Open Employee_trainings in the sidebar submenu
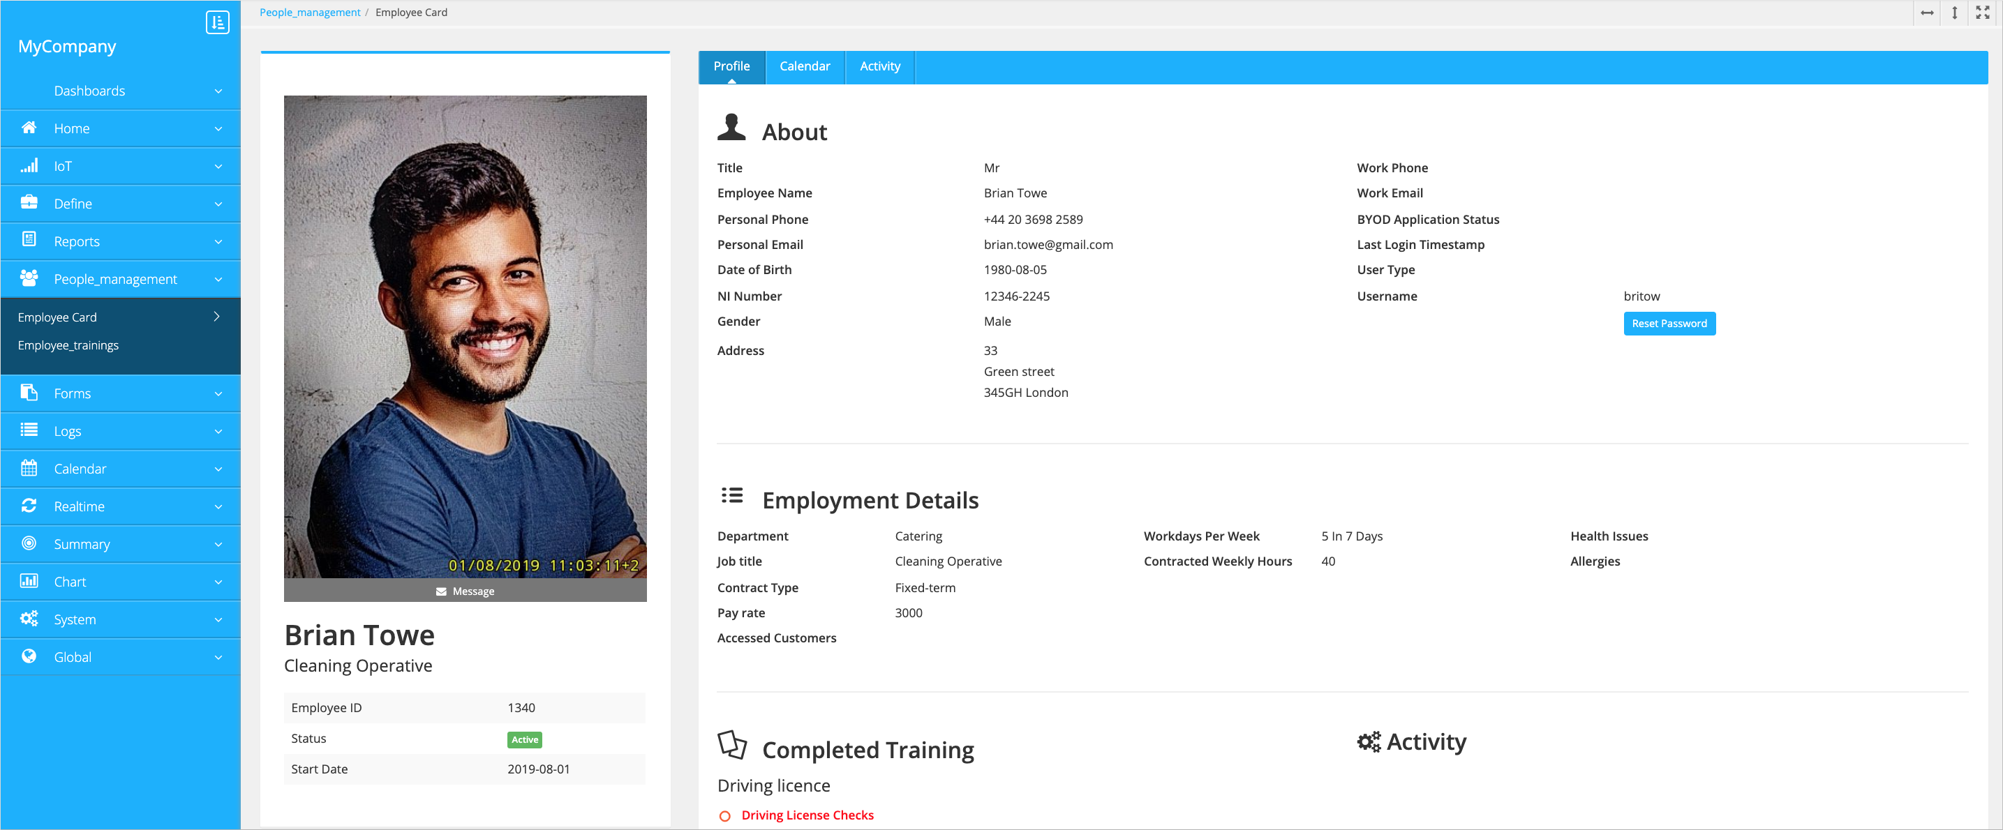 (x=68, y=345)
